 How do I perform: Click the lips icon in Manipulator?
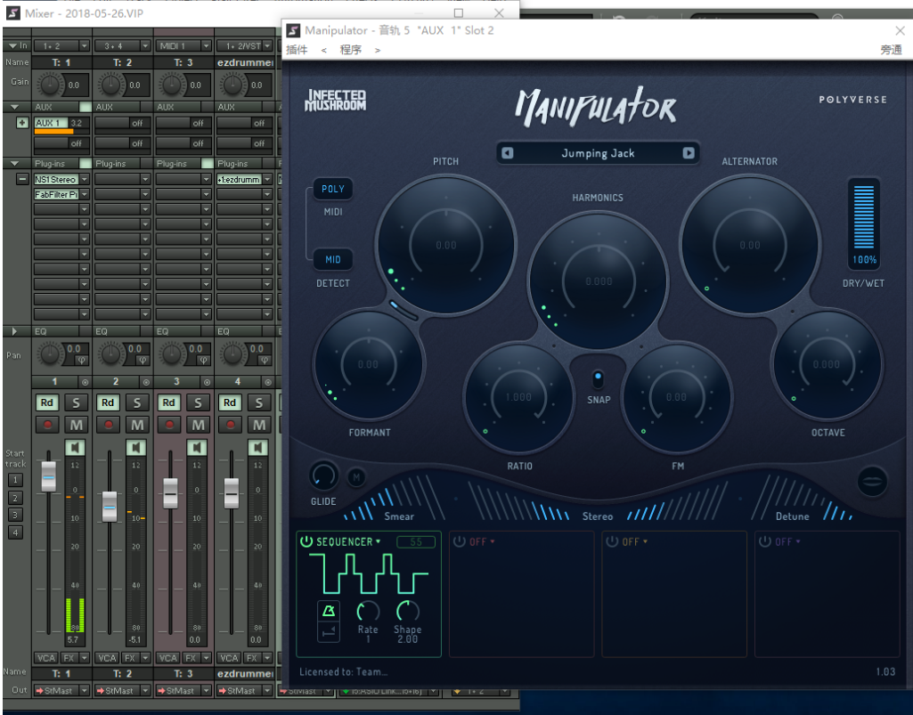coord(872,481)
